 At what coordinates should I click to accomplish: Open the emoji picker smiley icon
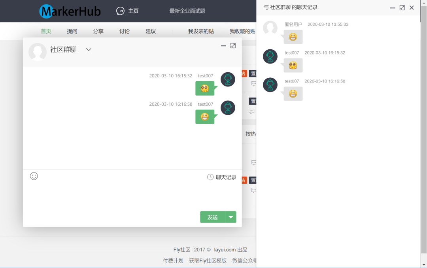click(x=34, y=176)
